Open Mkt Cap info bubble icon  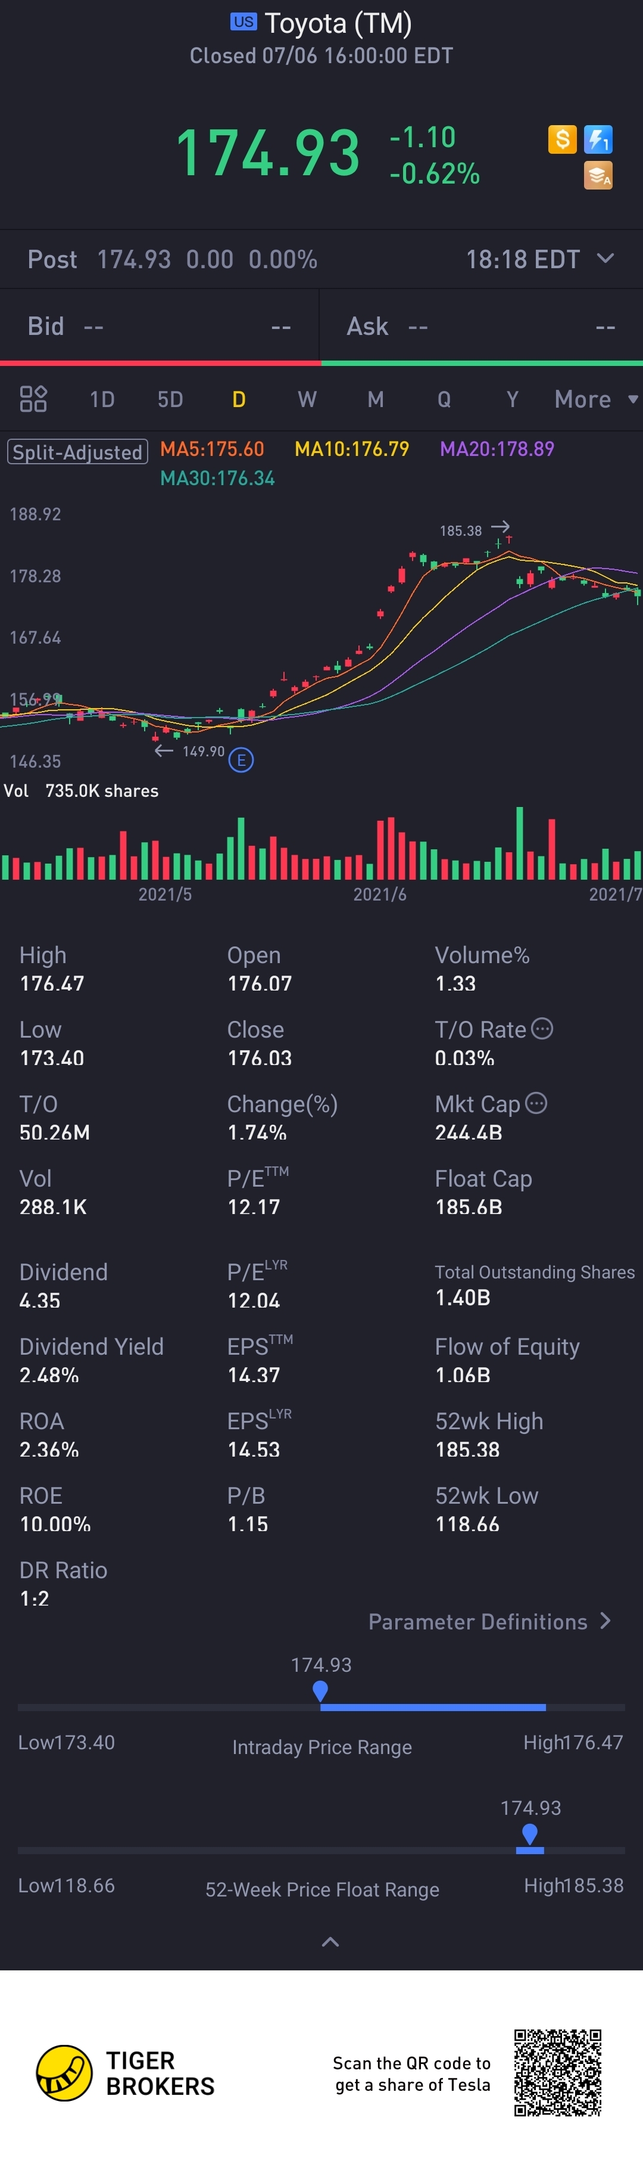pos(536,1103)
